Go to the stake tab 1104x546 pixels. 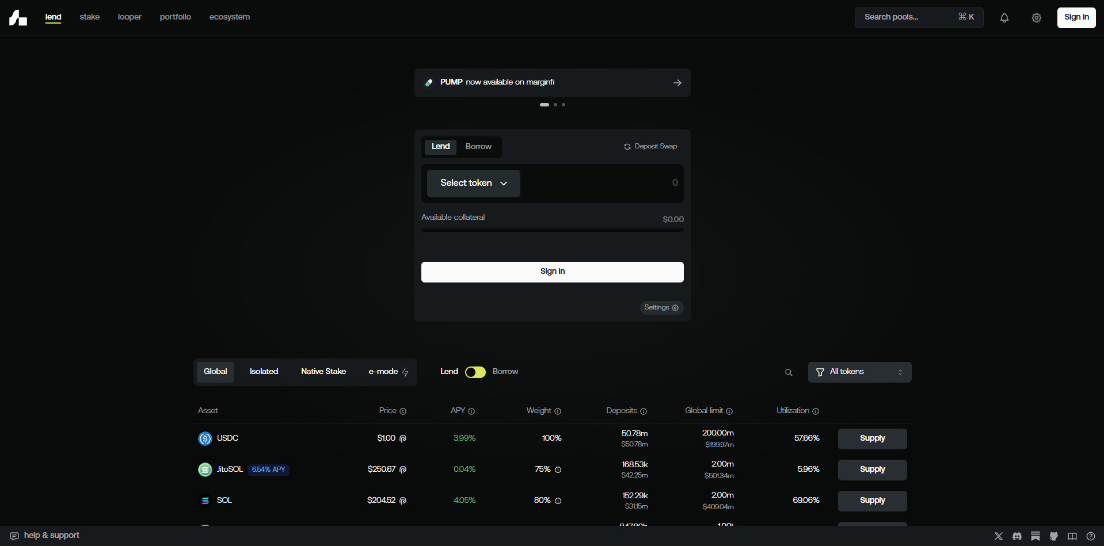[89, 17]
